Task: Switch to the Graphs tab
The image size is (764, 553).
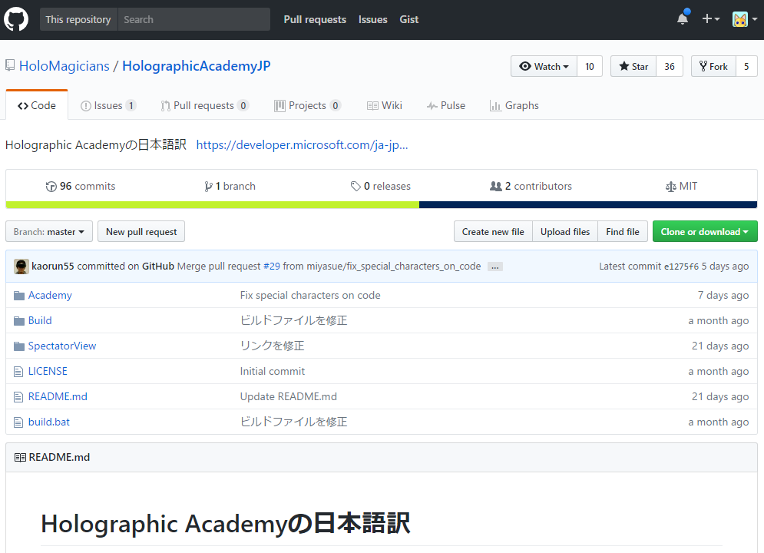Action: click(514, 105)
